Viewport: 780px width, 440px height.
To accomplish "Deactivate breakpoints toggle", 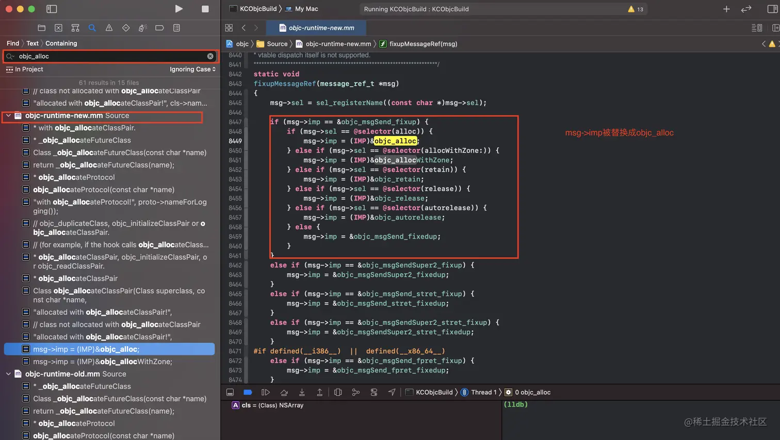I will (248, 393).
